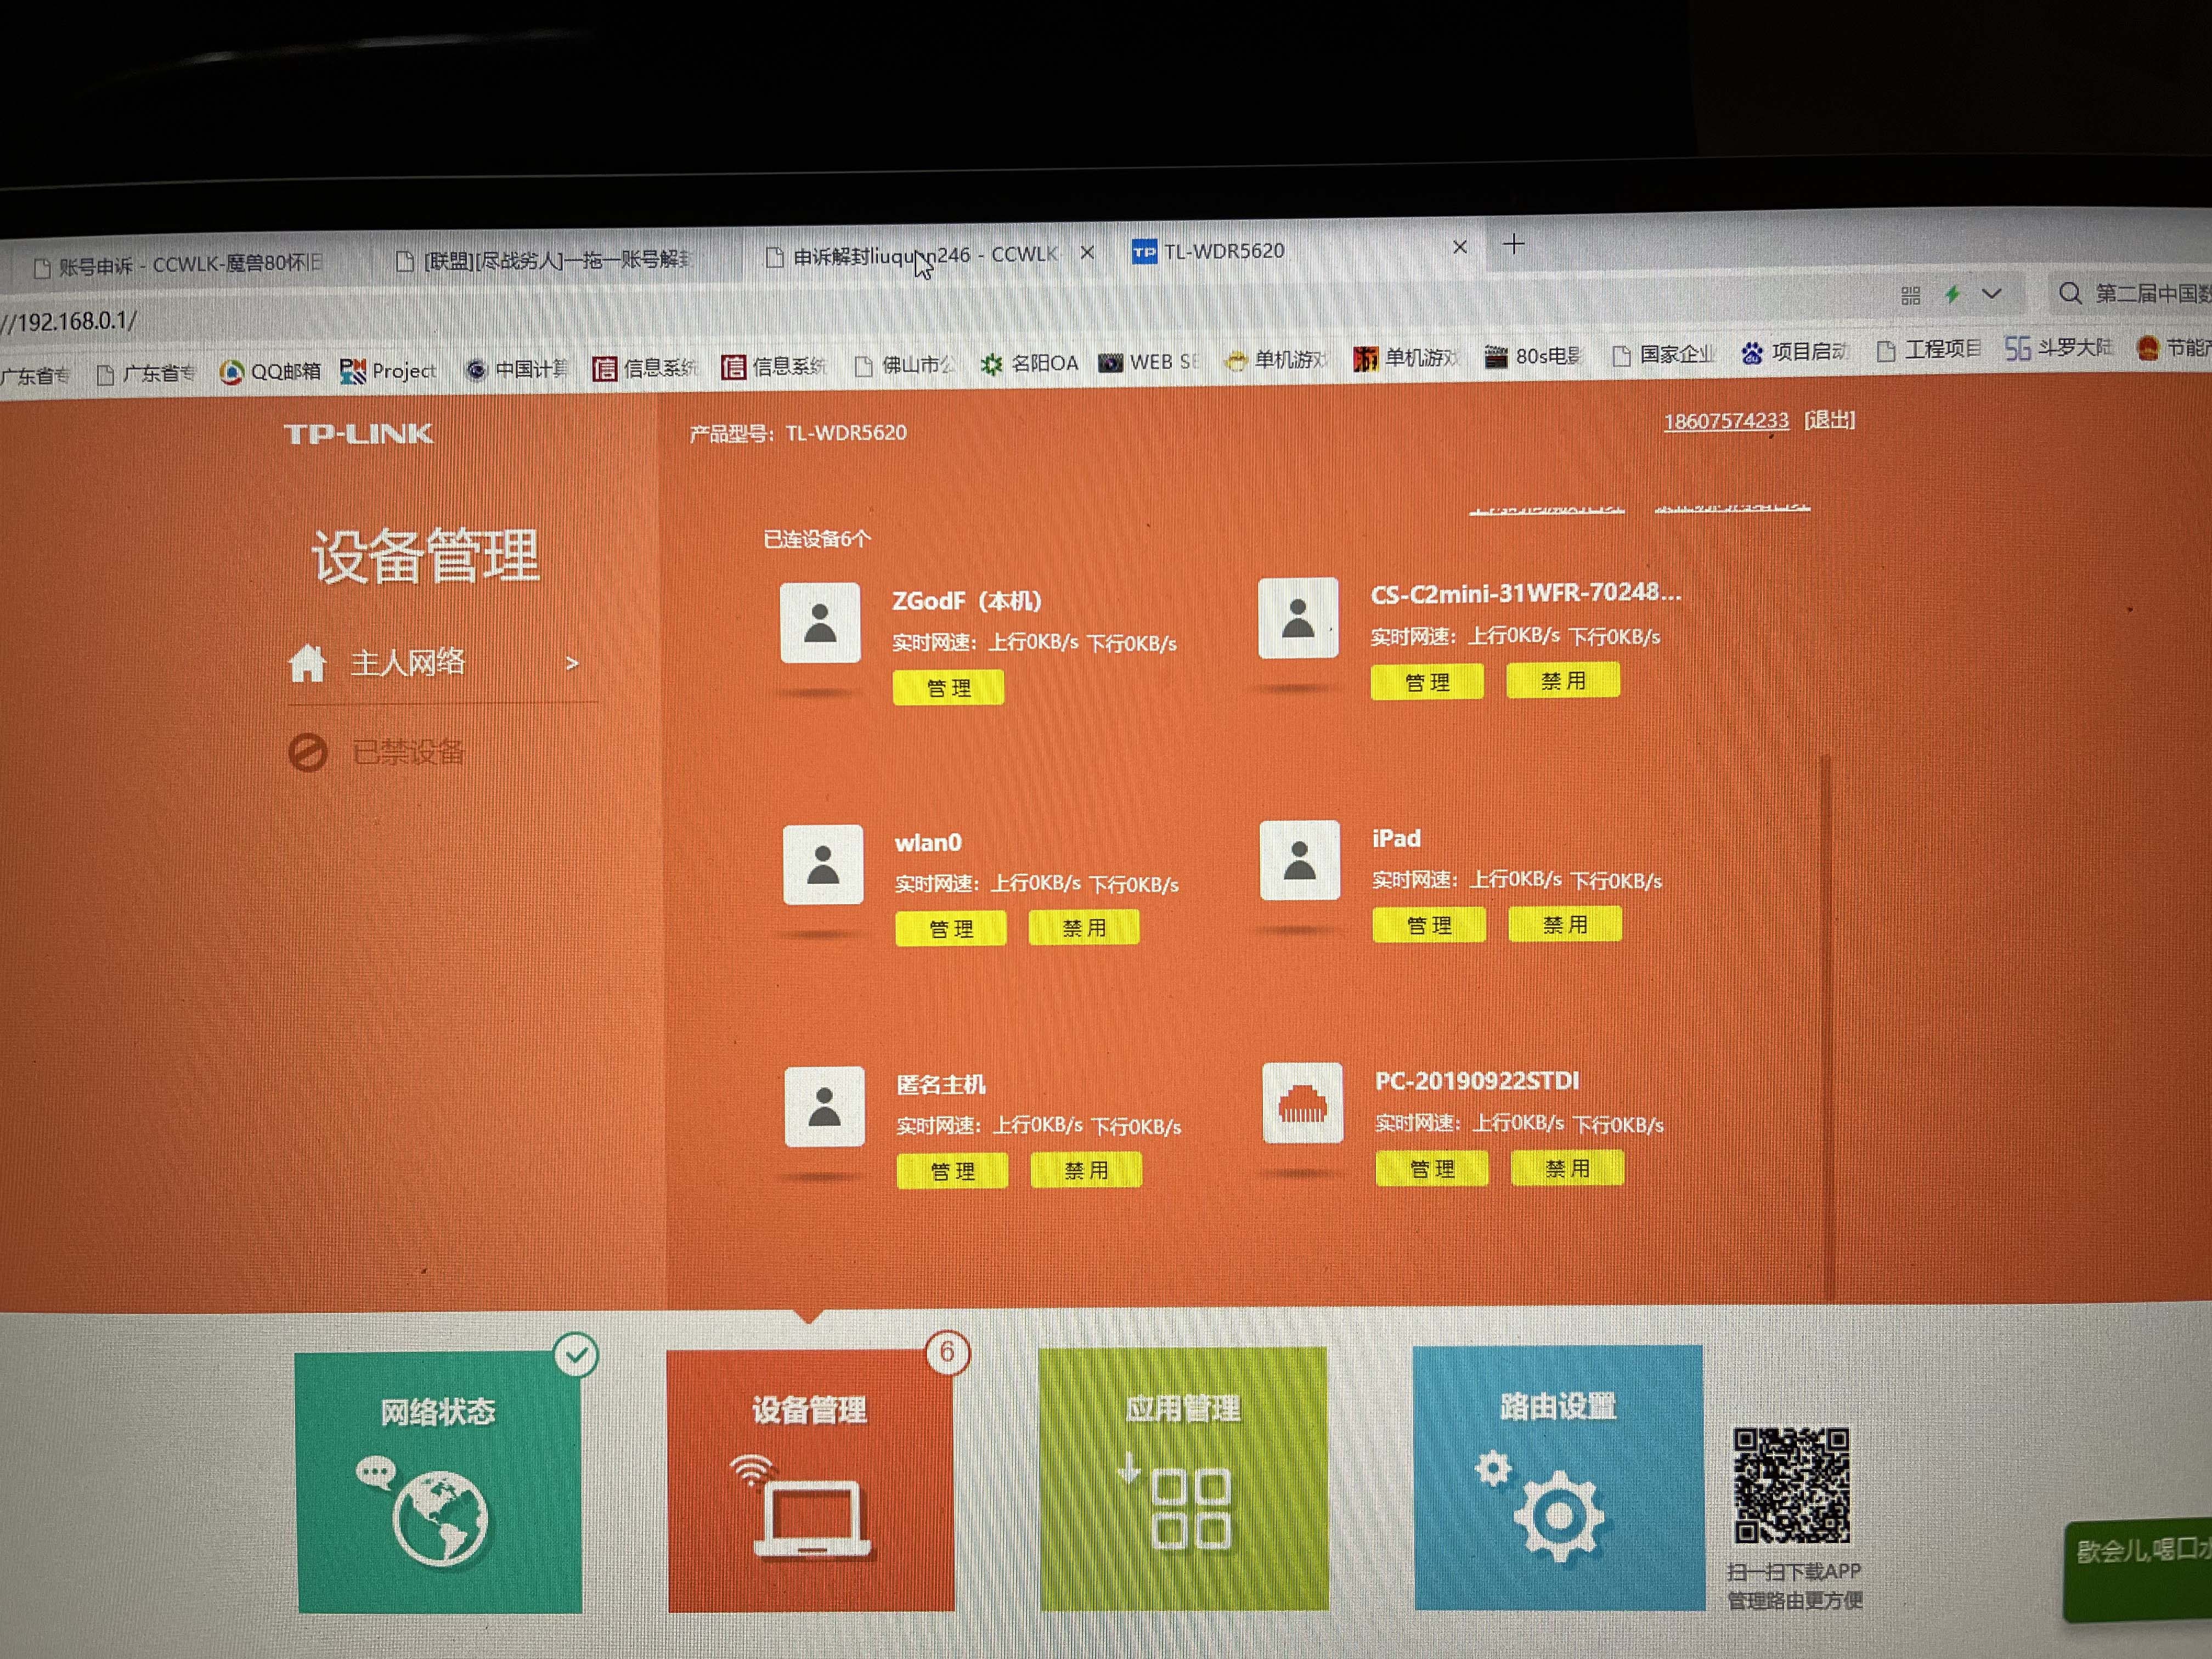Open the 已禁设备 blocked devices list

click(407, 752)
